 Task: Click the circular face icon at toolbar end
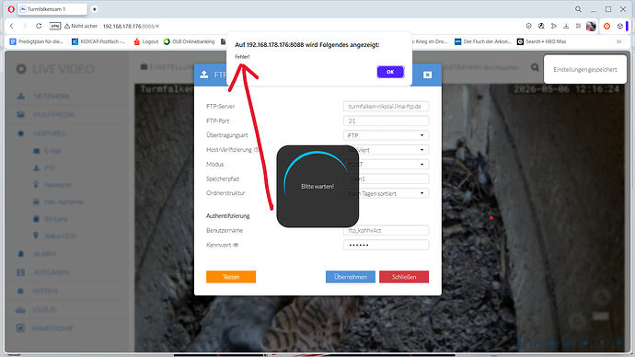(x=620, y=26)
